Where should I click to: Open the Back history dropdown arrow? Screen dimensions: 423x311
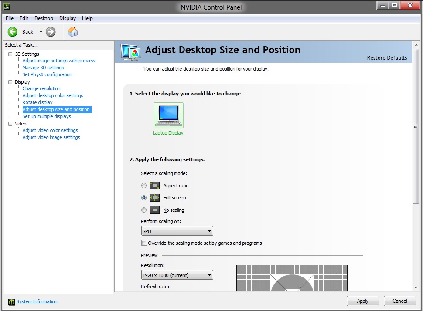[41, 31]
